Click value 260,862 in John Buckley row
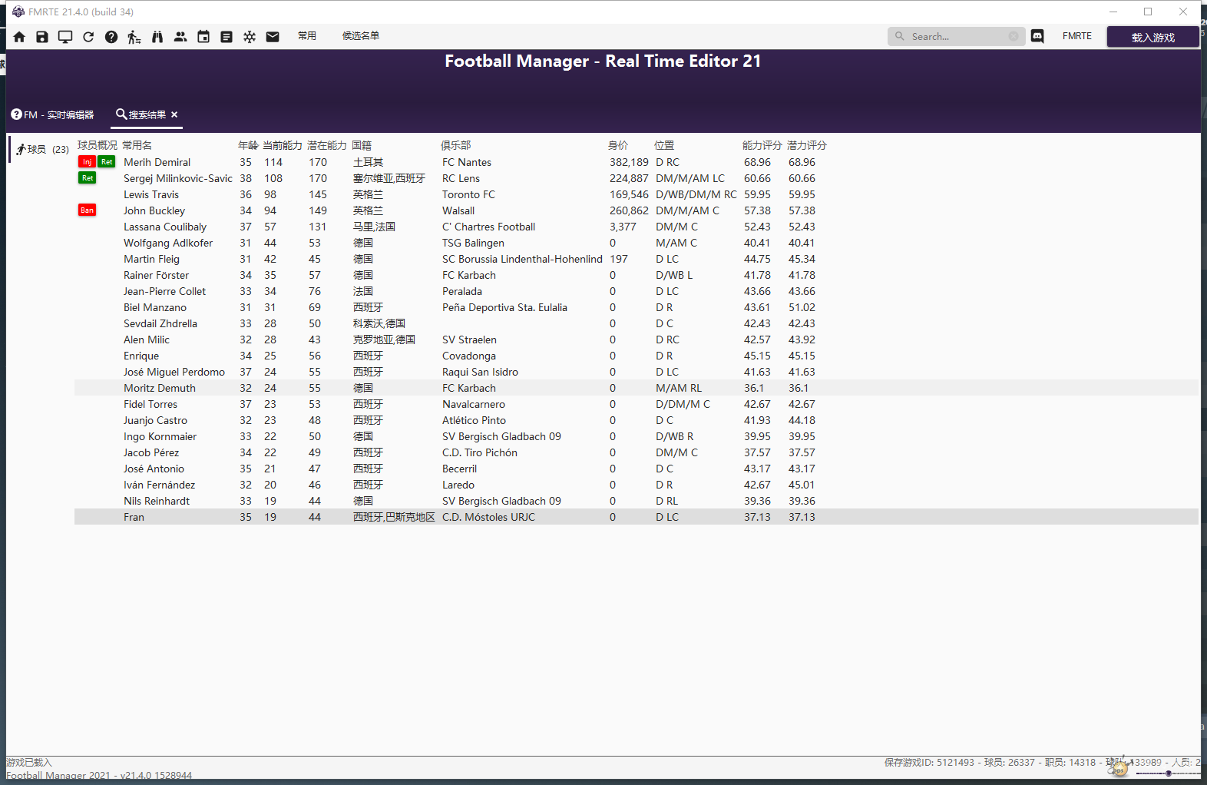Image resolution: width=1207 pixels, height=785 pixels. point(629,210)
